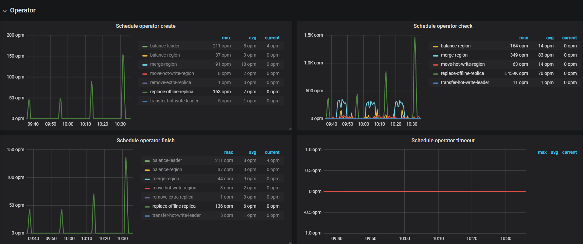Screen dimensions: 583x244
Task: Open color picker for replace-offline-replica in check panel
Action: [x=435, y=74]
